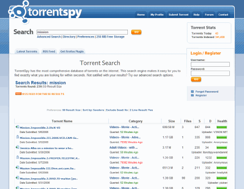Toggle the 2 Line Result: Yes preference
244x189 pixels.
[x=141, y=110]
